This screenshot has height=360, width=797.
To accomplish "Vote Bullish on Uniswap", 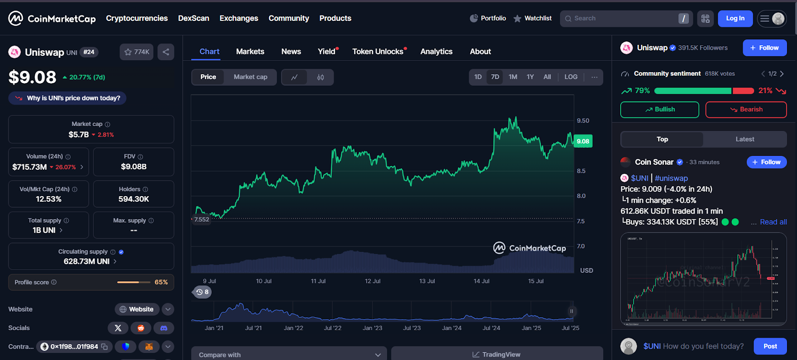I will [660, 110].
